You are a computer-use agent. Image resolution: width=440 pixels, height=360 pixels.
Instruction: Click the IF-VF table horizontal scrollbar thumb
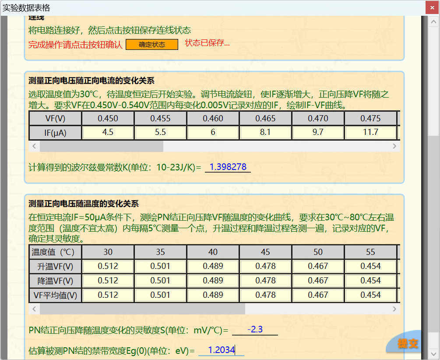(101, 146)
